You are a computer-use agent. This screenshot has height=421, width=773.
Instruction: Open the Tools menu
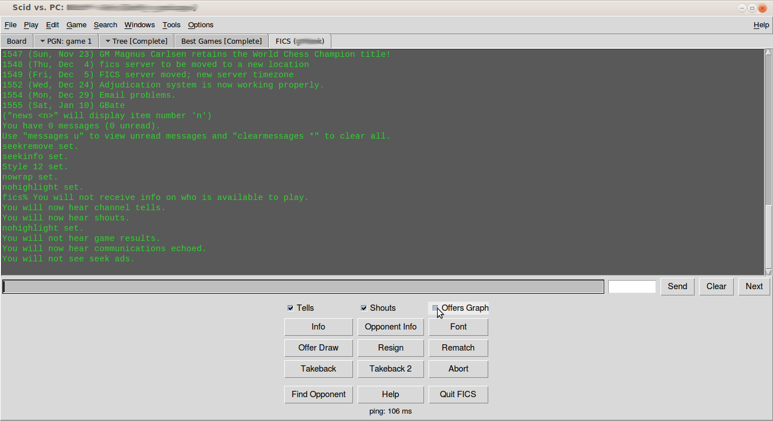pos(171,25)
